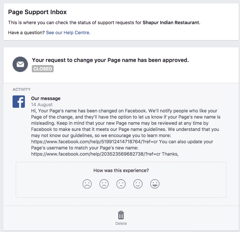
Task: Click the Shapur Indian Restaurant page name
Action: 171,23
